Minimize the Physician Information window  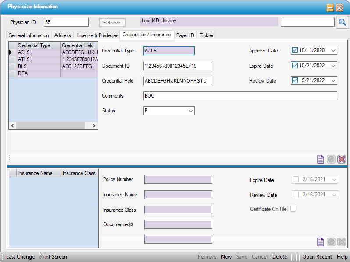click(x=330, y=8)
